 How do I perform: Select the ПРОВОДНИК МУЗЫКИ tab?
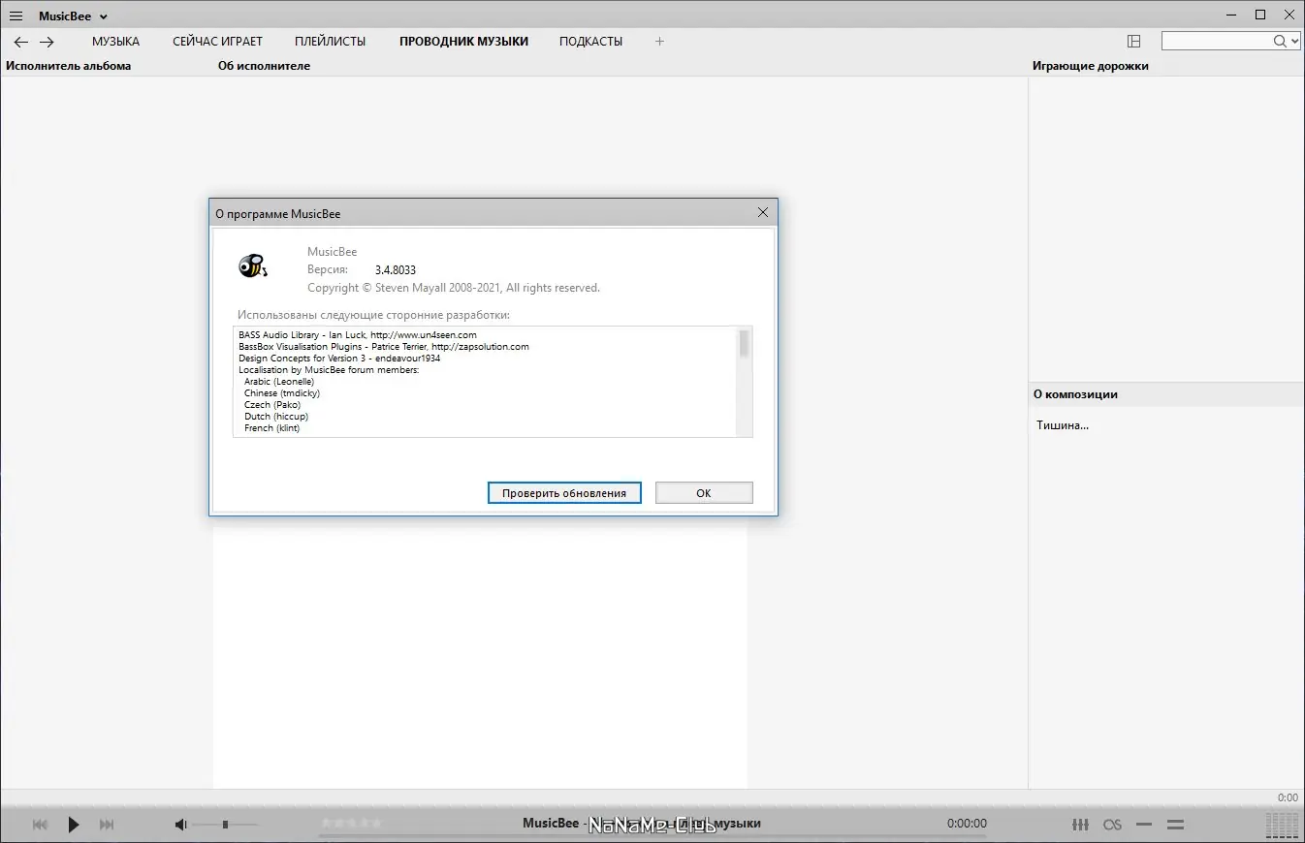[x=463, y=42]
